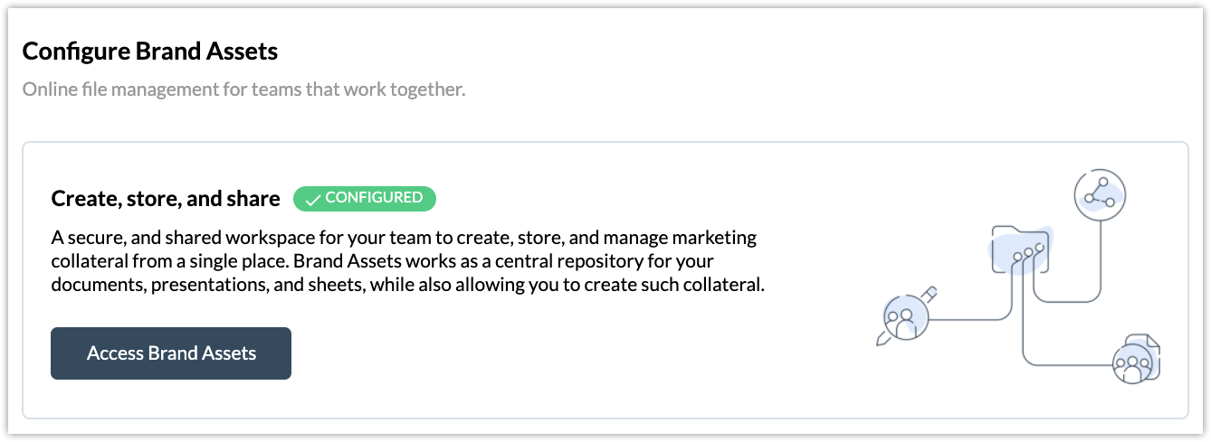
Task: Click the pencil and team circle icon
Action: click(905, 316)
